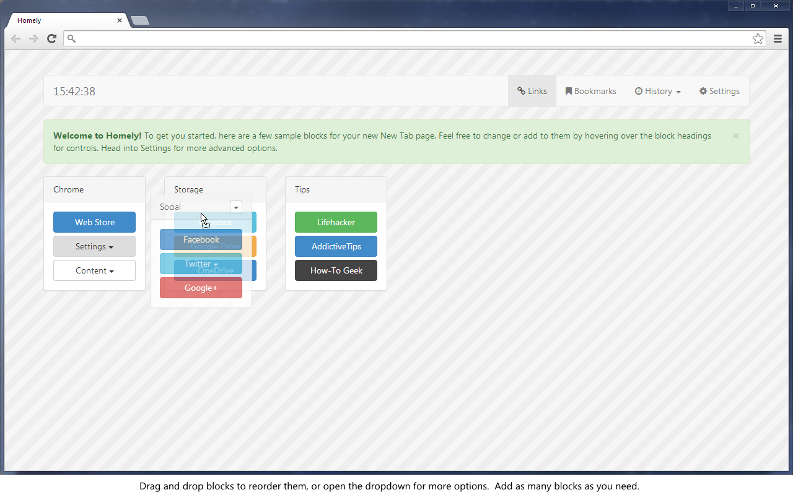The image size is (793, 495).
Task: Open a new tab
Action: (x=140, y=21)
